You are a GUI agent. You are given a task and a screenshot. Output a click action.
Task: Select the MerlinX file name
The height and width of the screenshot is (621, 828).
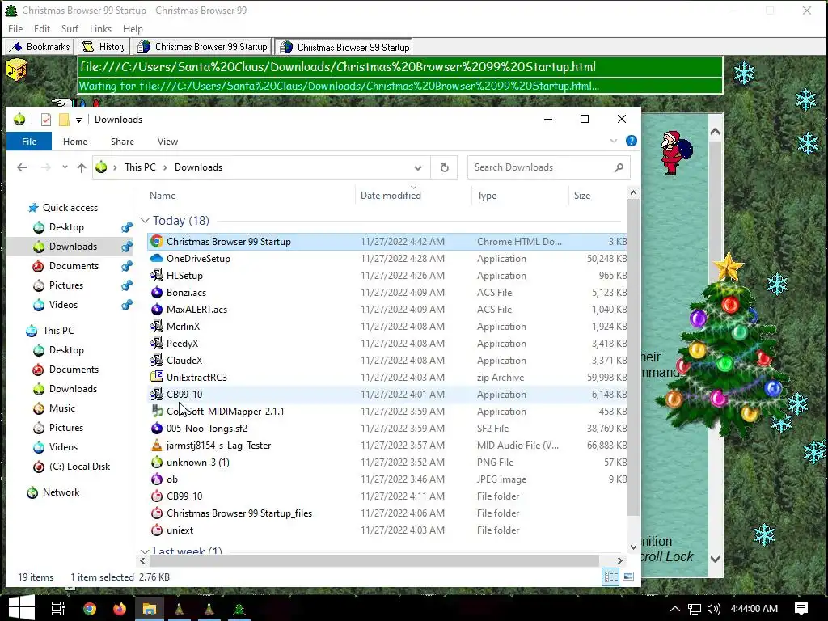coord(183,327)
